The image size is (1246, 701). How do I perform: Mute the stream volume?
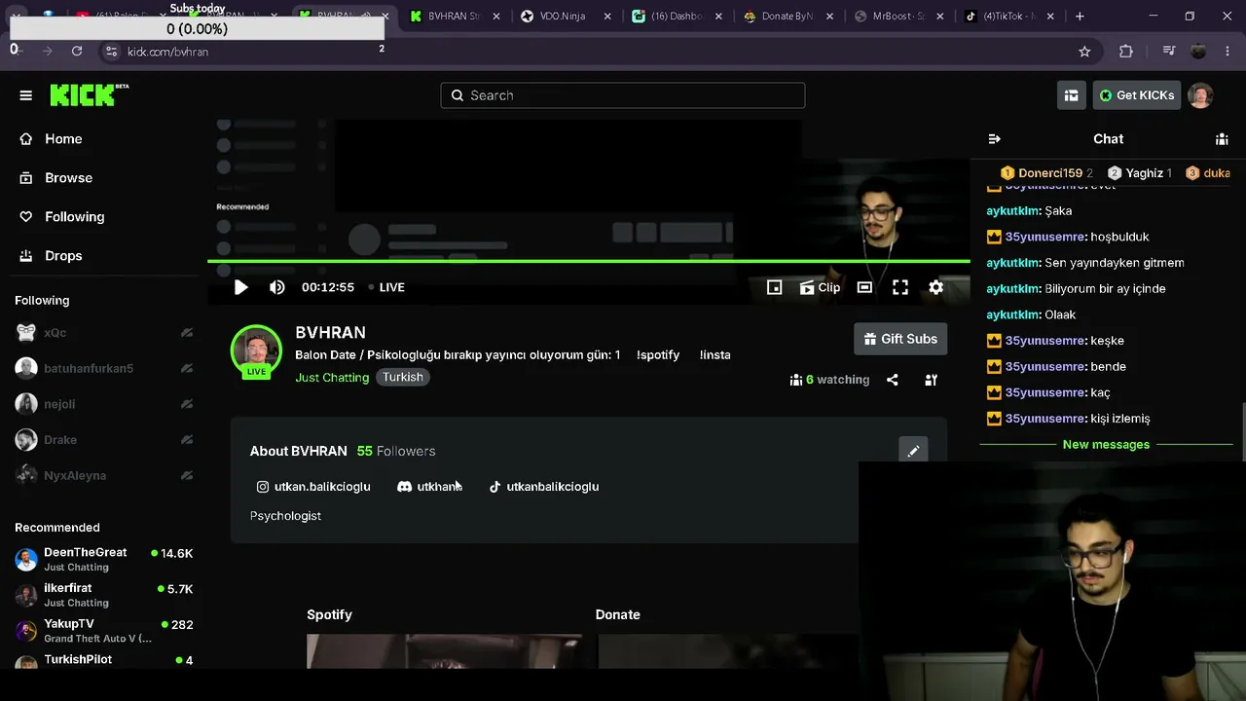click(x=277, y=287)
